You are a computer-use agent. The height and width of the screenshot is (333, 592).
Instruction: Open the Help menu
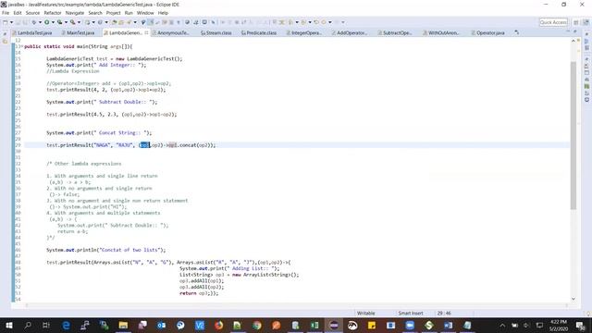(163, 13)
